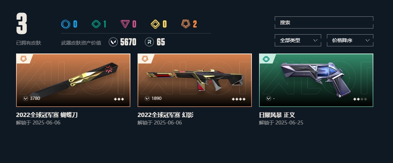Select the 日耀风暴 正义 revolver thumbnail
This screenshot has height=163, width=393.
click(316, 80)
